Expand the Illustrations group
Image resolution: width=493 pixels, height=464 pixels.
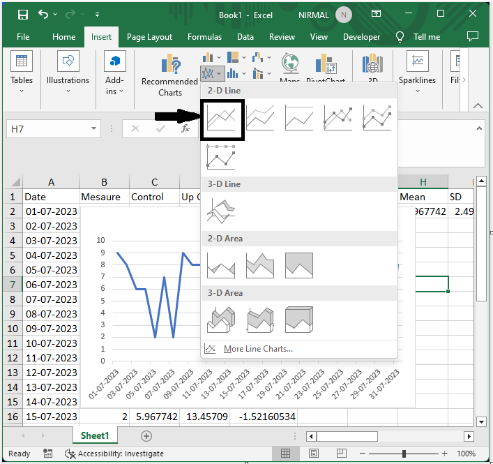pos(68,73)
